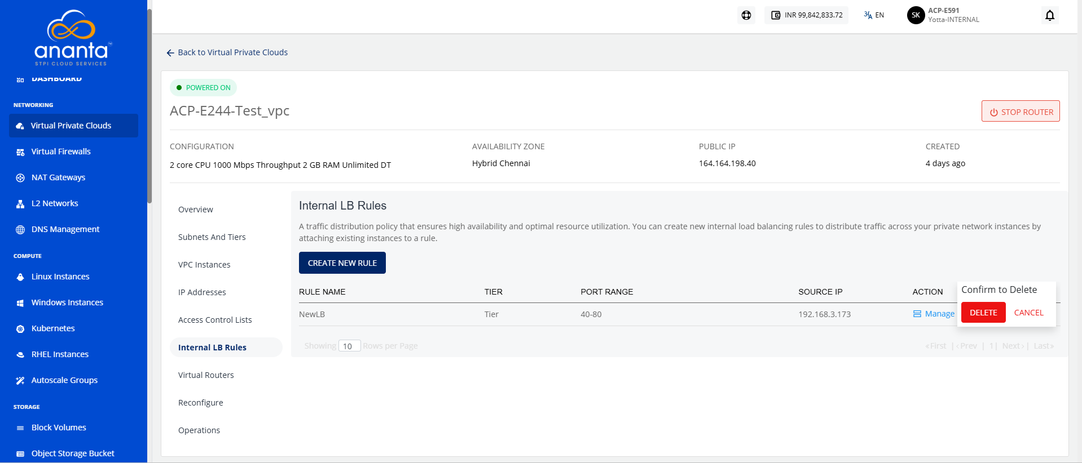Click the STOP ROUTER button
The image size is (1082, 463).
[1021, 111]
